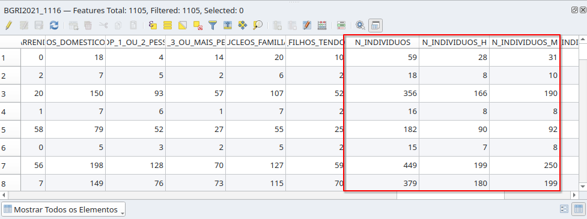The height and width of the screenshot is (219, 587).
Task: Sort by N_INDIVIDUOS column header
Action: click(x=383, y=43)
